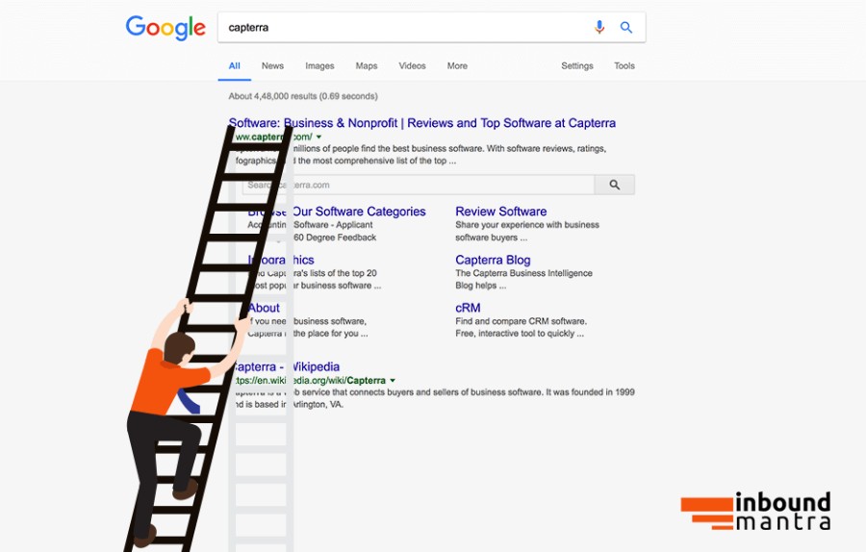Open Browse Our Software Categories sitelink
Screen dimensions: 866x552
337,212
